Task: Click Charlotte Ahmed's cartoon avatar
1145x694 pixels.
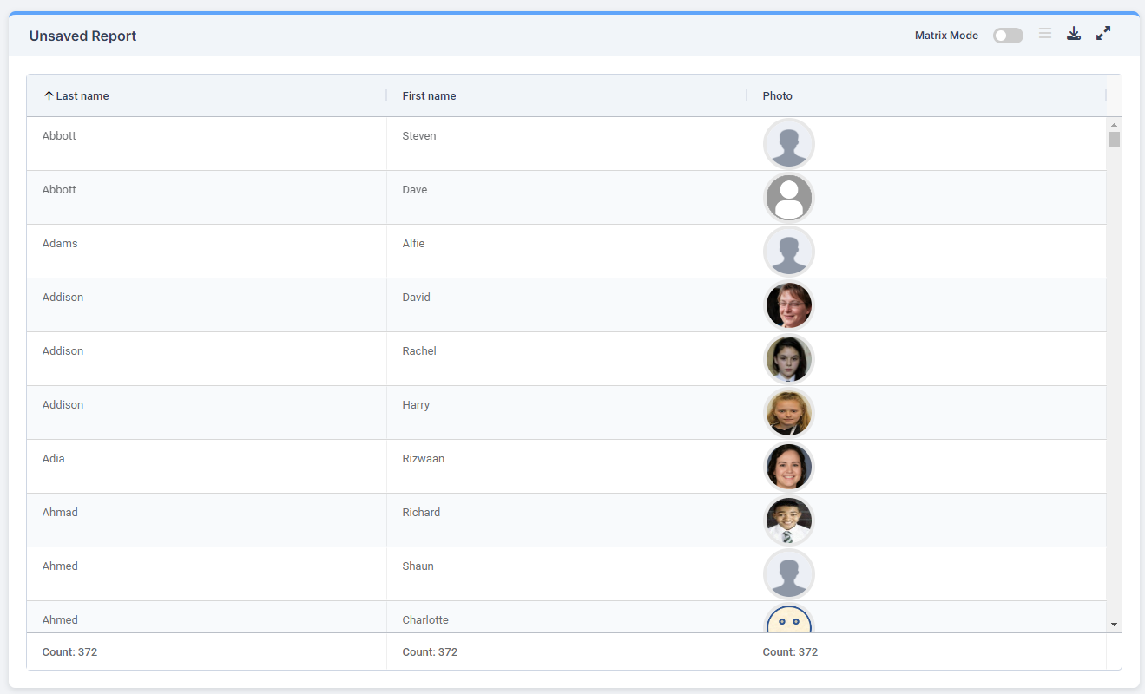Action: (788, 620)
